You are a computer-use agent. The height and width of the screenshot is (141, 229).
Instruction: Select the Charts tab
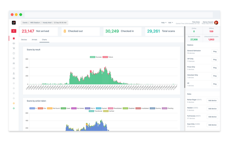44,40
